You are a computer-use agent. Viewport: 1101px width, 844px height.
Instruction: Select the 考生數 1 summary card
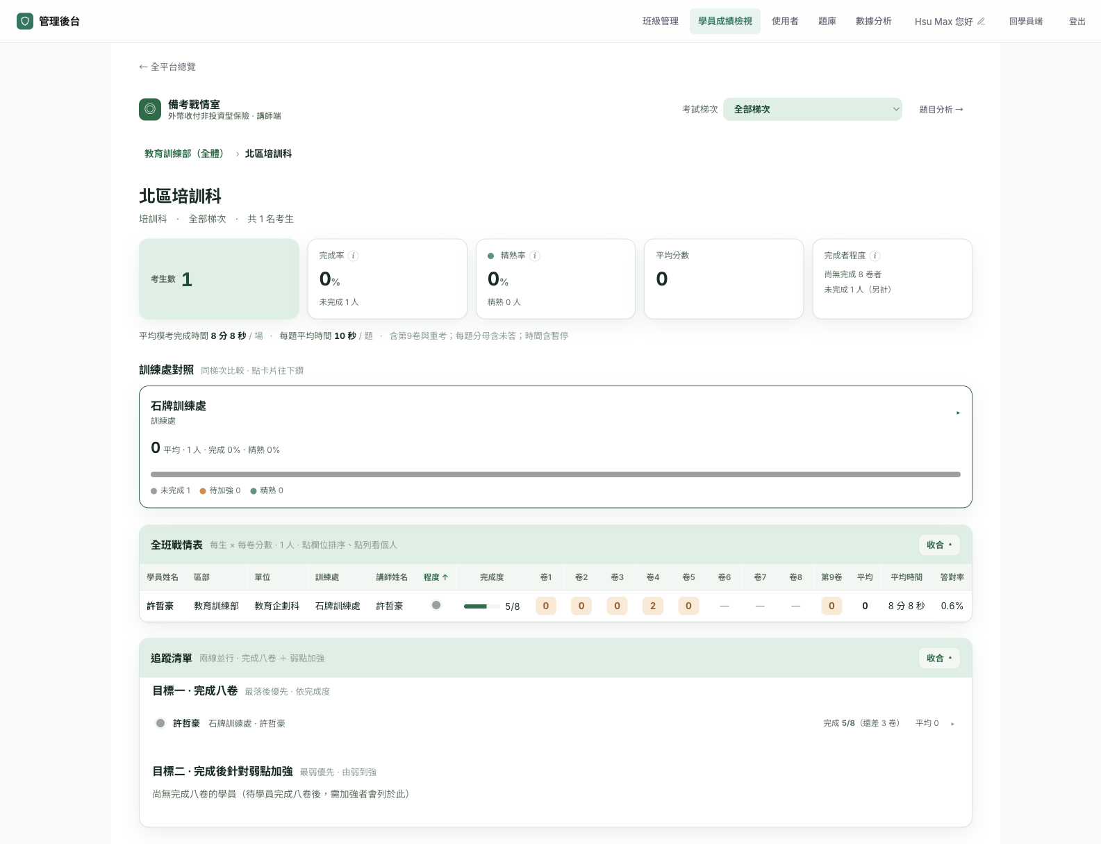[219, 279]
